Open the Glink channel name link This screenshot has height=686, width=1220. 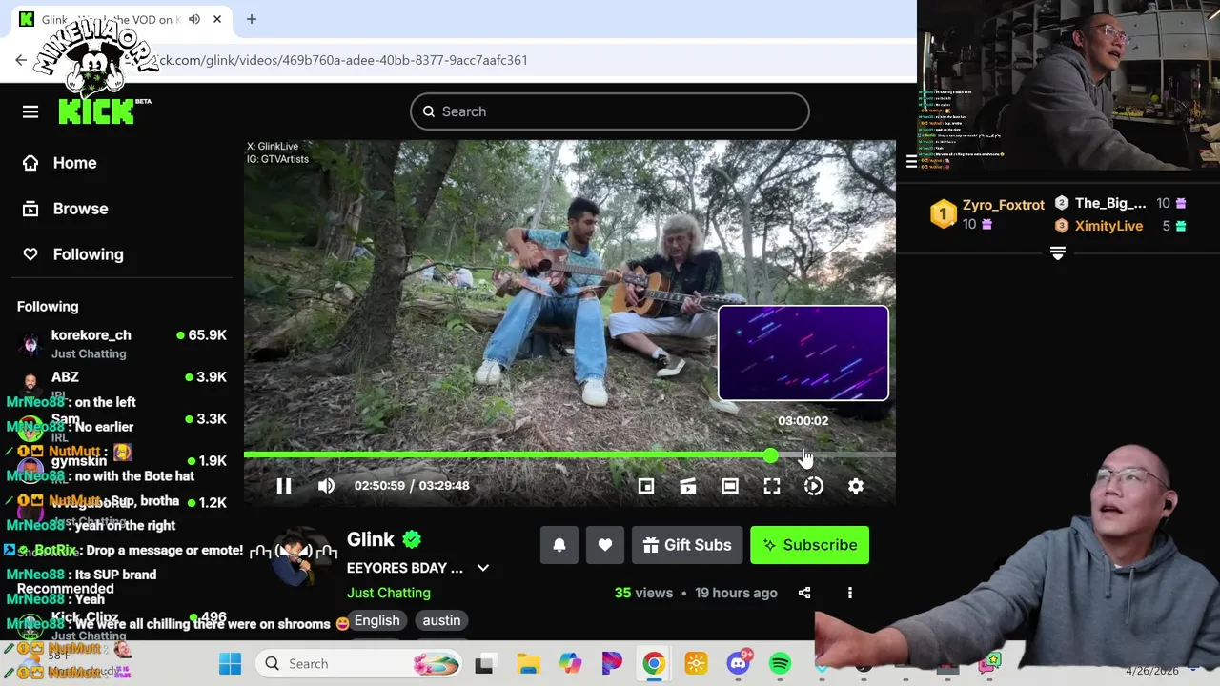371,539
